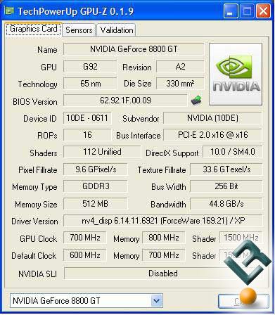Screen dimensions: 275x315
Task: Click the Shaders 112 Unified field
Action: point(102,152)
